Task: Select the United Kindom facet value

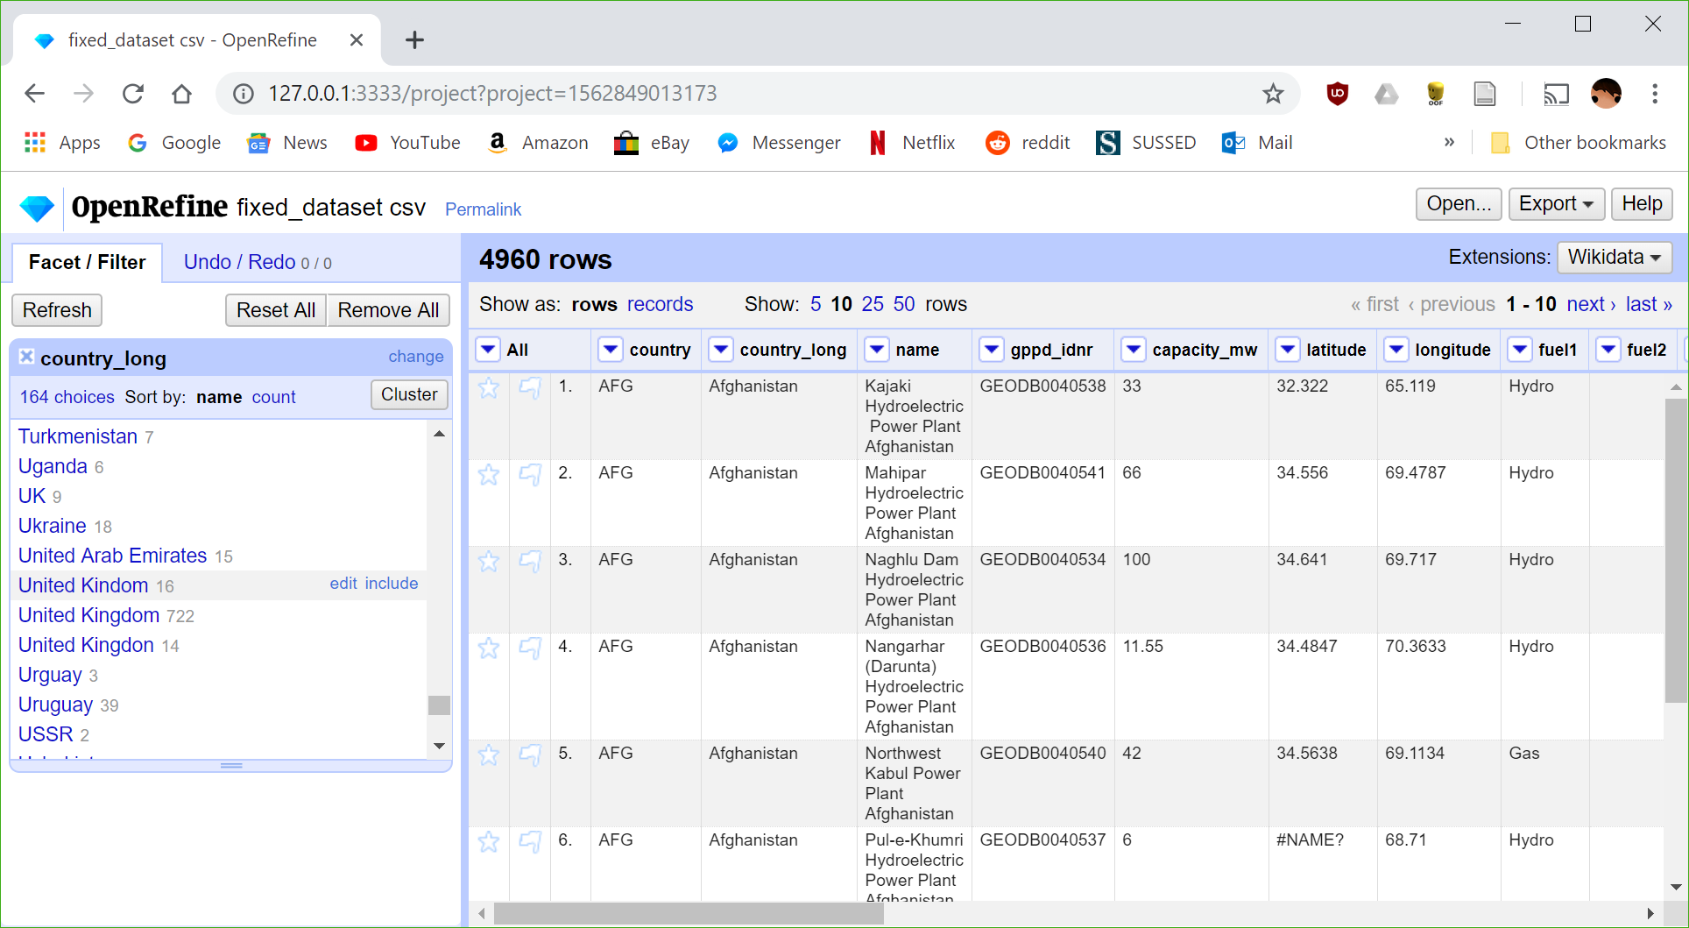Action: tap(83, 585)
